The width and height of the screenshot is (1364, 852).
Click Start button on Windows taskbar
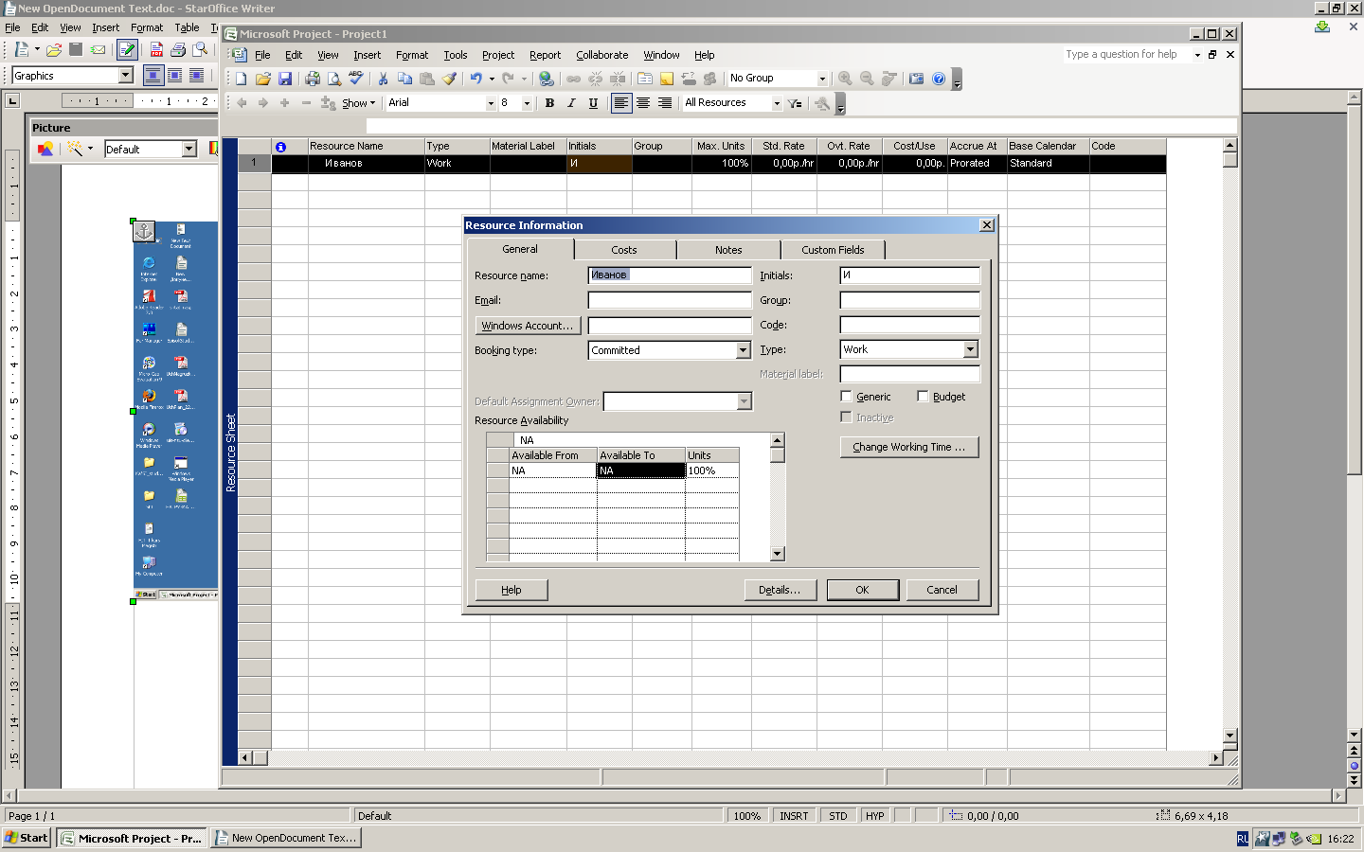click(x=27, y=838)
